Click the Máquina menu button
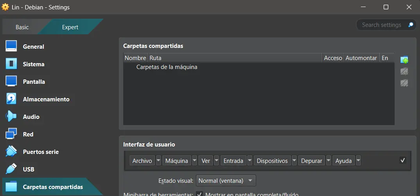The image size is (420, 196). tap(177, 161)
